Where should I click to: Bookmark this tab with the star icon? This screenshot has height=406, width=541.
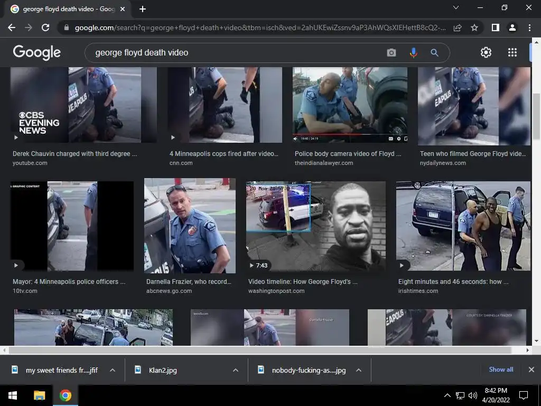[x=474, y=27]
